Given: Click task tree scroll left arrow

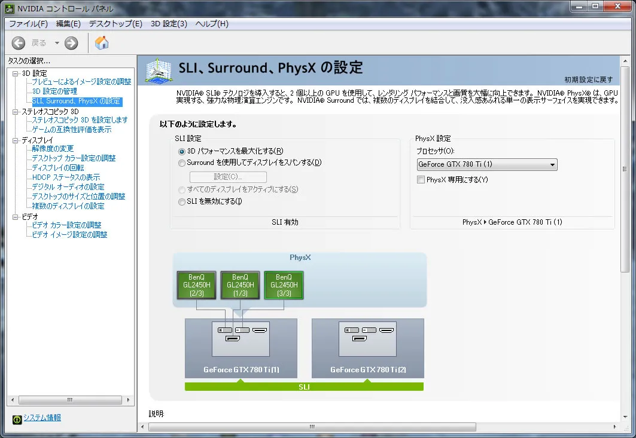Looking at the screenshot, I should [x=13, y=400].
